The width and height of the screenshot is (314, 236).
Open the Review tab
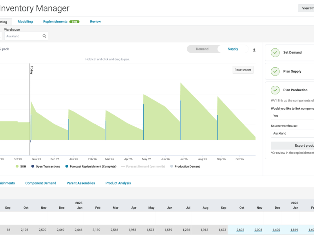[x=95, y=22]
